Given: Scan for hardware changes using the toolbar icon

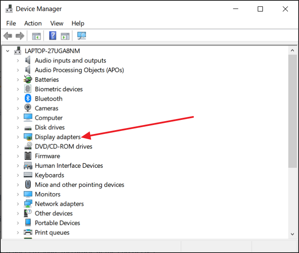Looking at the screenshot, I should click(x=82, y=36).
